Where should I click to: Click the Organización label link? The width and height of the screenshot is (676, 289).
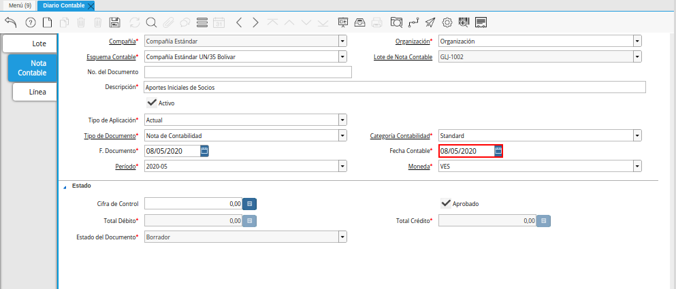(413, 41)
